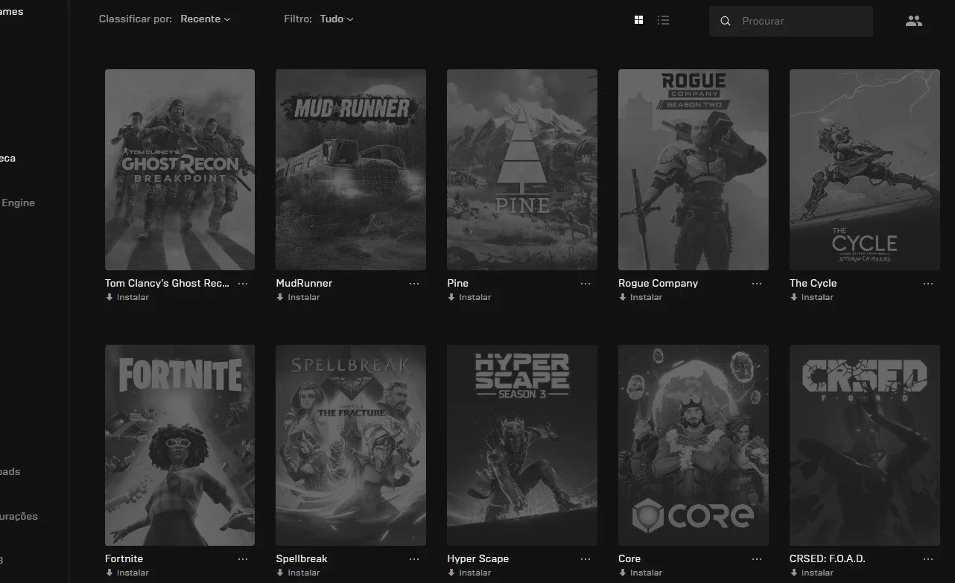Switch to list view layout
The width and height of the screenshot is (955, 583).
click(664, 20)
